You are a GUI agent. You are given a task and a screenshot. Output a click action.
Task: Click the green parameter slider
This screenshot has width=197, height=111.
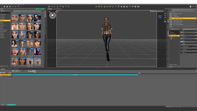click(189, 35)
